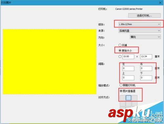Click the width field showing 15.00
The width and height of the screenshot is (164, 124).
click(128, 57)
